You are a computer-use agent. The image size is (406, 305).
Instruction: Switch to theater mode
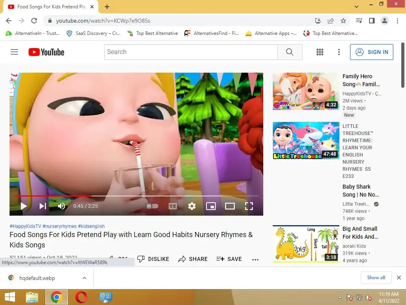coord(230,206)
